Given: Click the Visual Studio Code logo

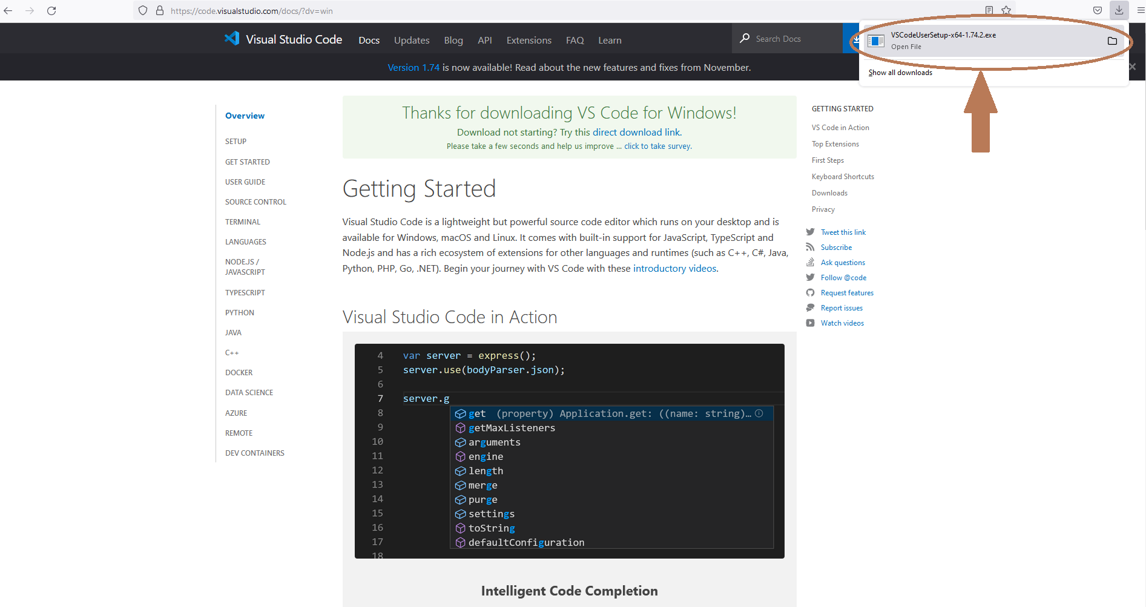Looking at the screenshot, I should click(283, 39).
